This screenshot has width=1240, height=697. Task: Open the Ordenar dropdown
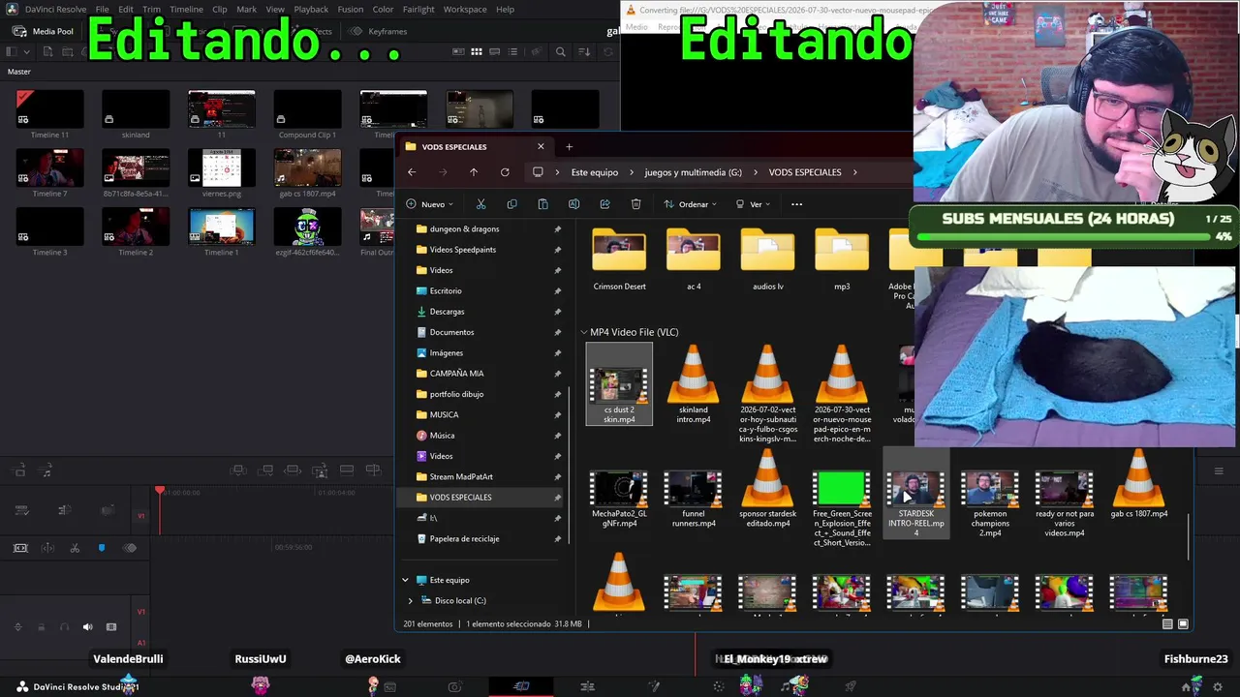pyautogui.click(x=691, y=204)
